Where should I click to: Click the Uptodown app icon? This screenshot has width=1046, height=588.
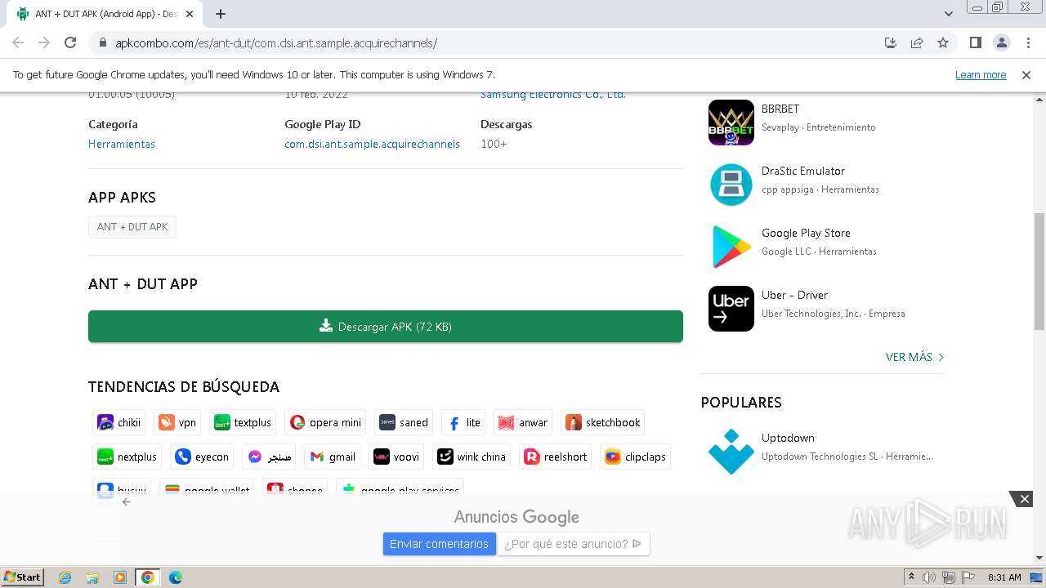click(x=731, y=452)
